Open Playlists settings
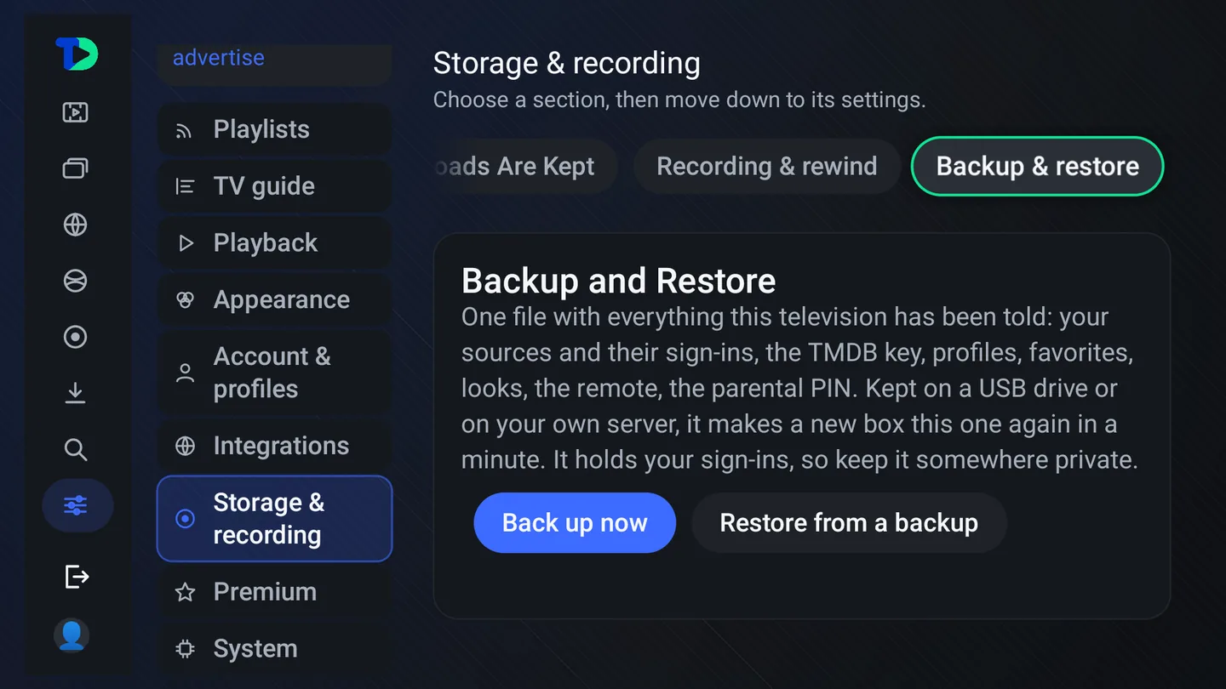The height and width of the screenshot is (689, 1226). pos(274,129)
